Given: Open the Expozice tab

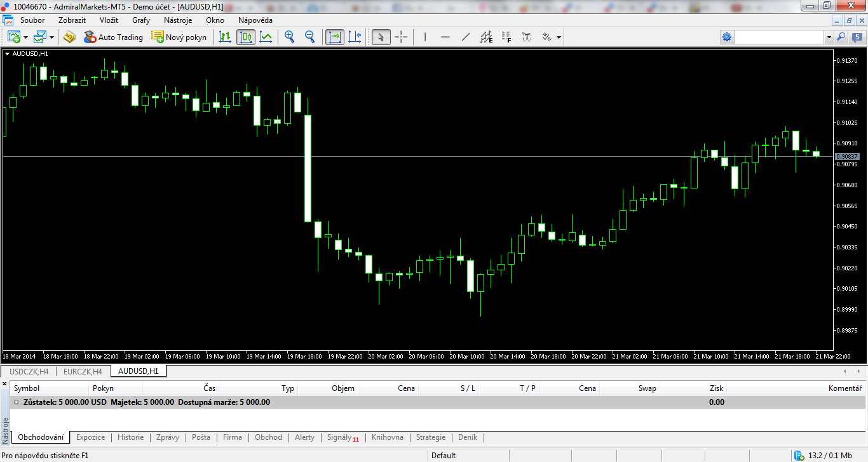Looking at the screenshot, I should point(90,437).
